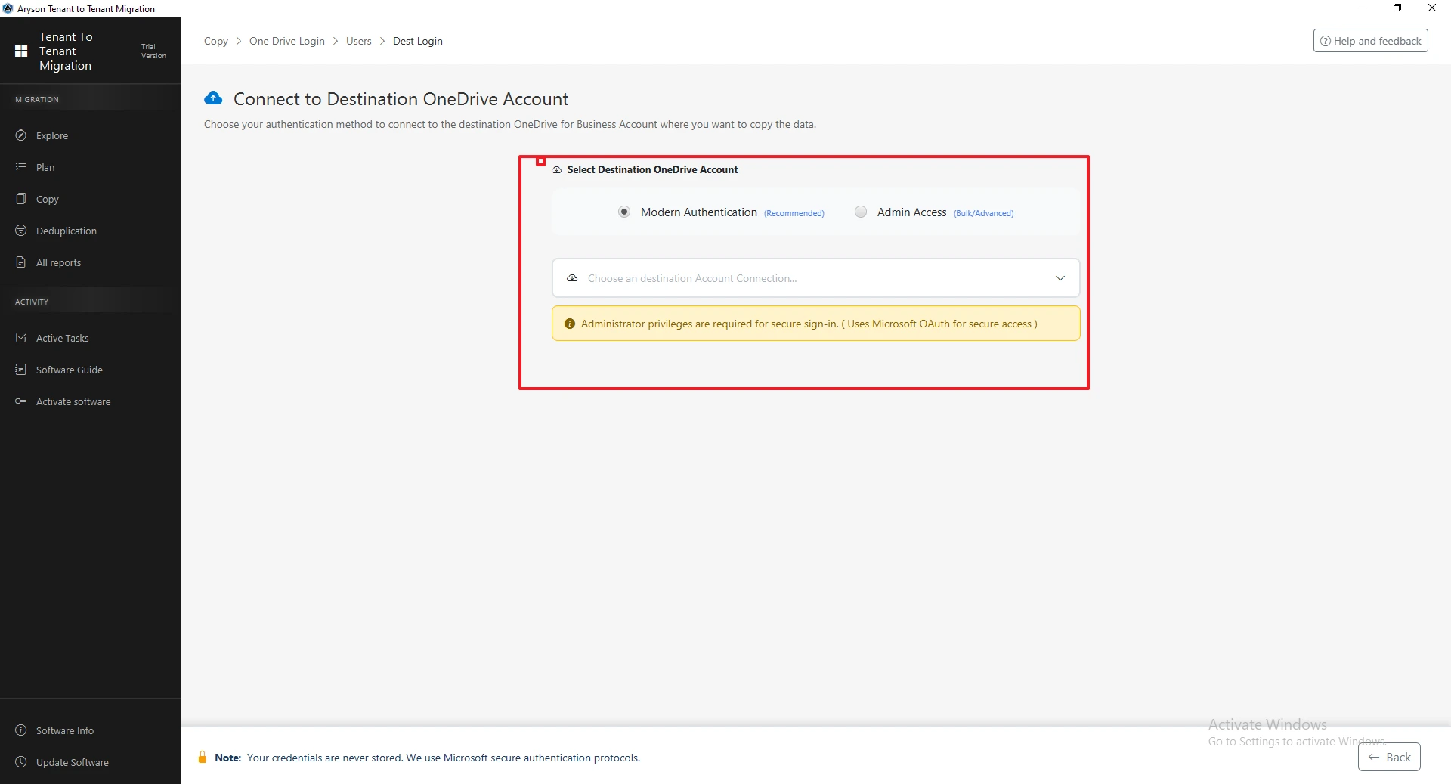
Task: Click the Software Info circle icon
Action: 21,730
